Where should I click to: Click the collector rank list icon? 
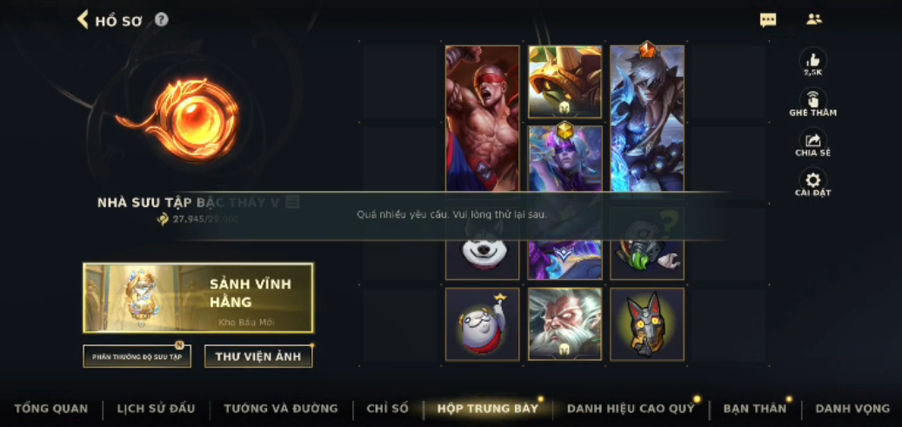coord(293,202)
